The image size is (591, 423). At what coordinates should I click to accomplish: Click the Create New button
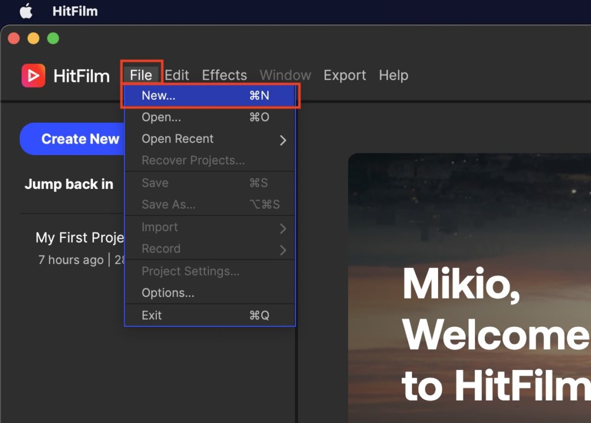tap(73, 139)
